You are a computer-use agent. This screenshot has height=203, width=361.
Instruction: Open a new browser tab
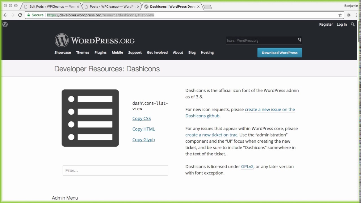(x=208, y=7)
